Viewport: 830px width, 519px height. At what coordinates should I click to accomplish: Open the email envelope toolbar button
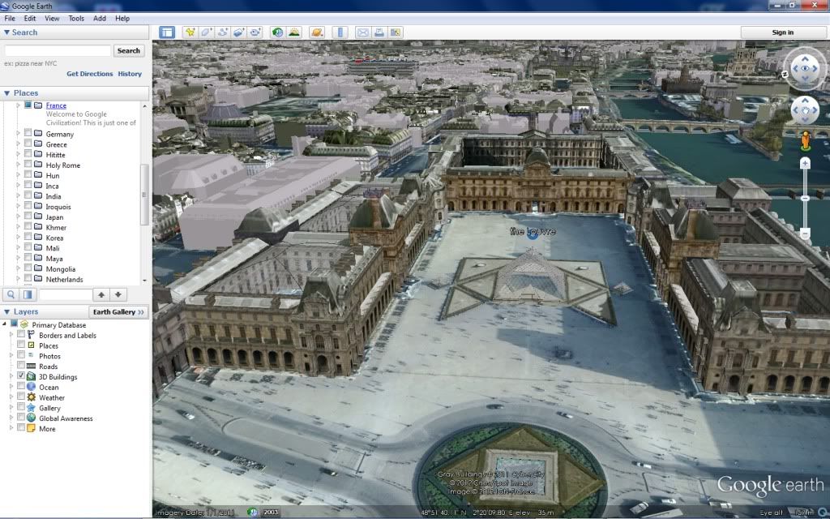click(x=362, y=32)
